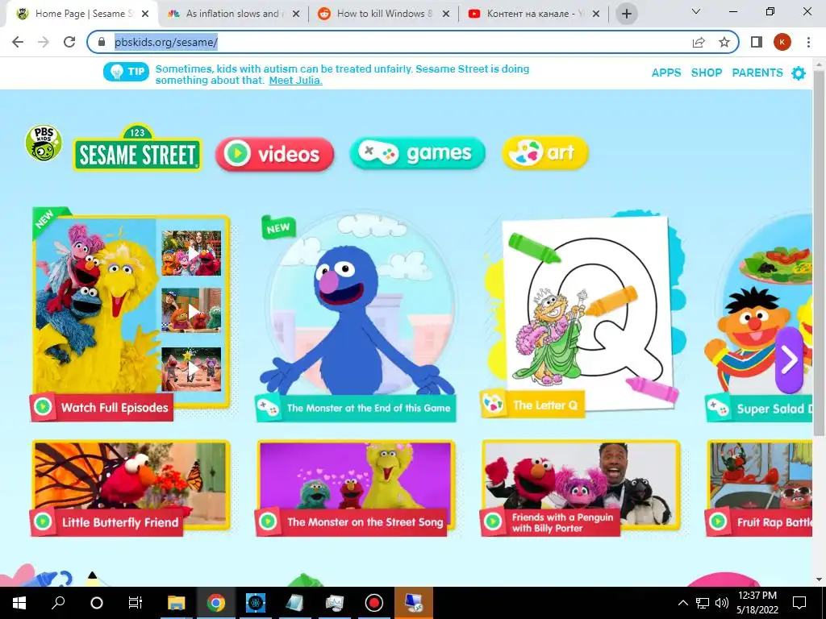Open File Explorer from taskbar

[x=177, y=603]
